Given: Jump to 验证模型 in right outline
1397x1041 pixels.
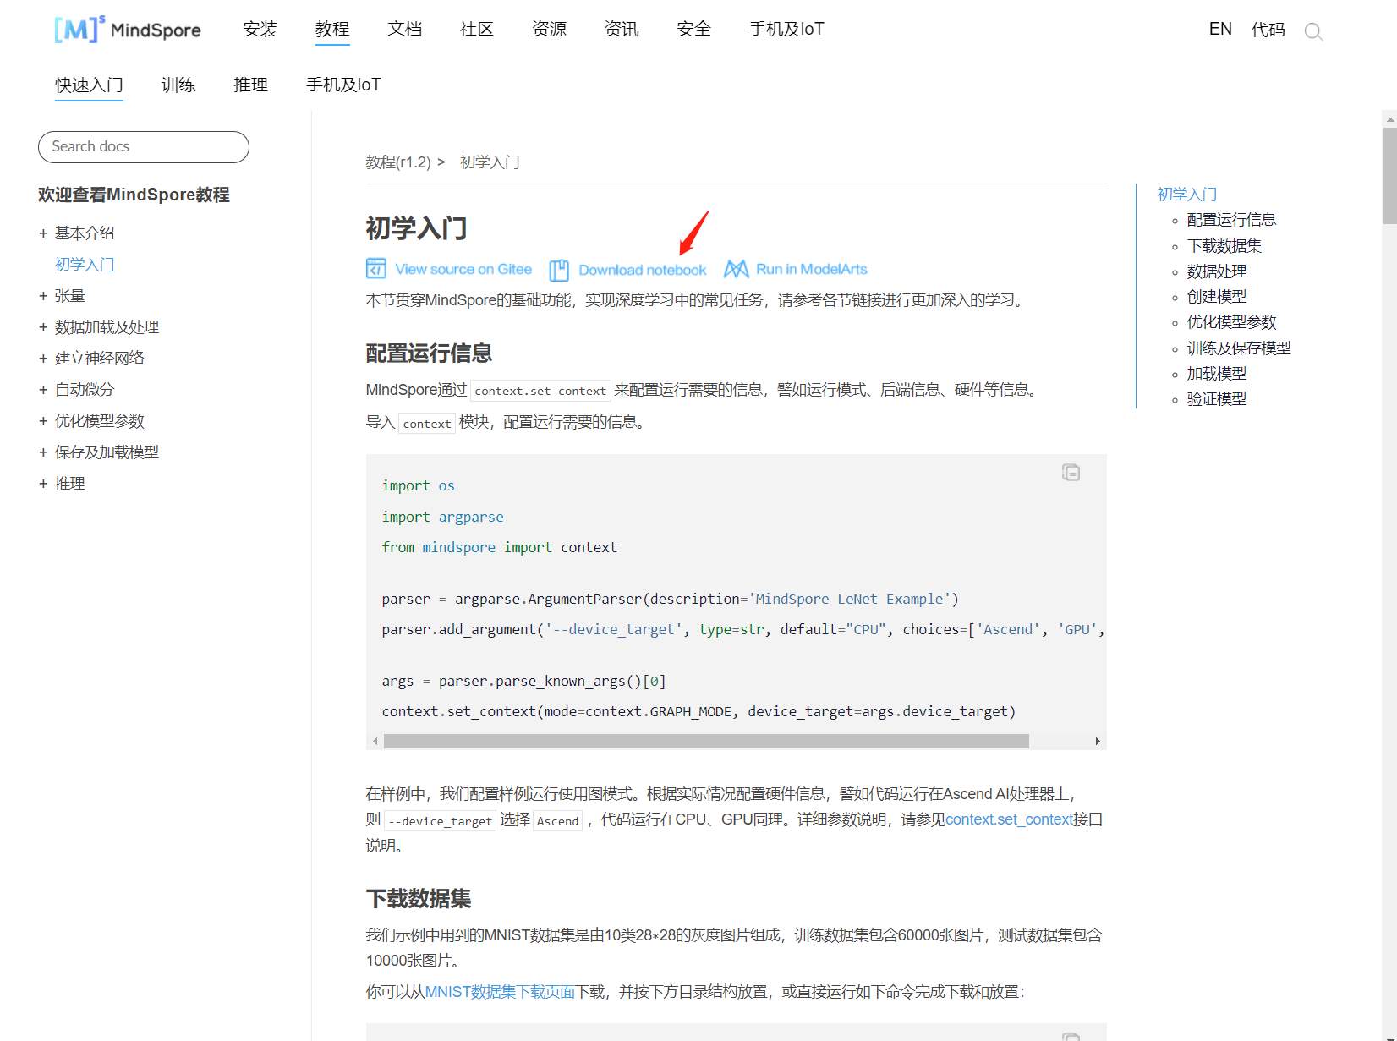Looking at the screenshot, I should point(1217,399).
